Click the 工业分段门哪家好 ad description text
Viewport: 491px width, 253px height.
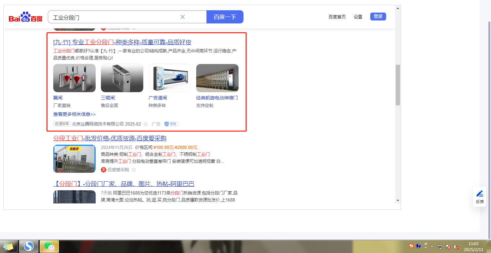click(145, 54)
